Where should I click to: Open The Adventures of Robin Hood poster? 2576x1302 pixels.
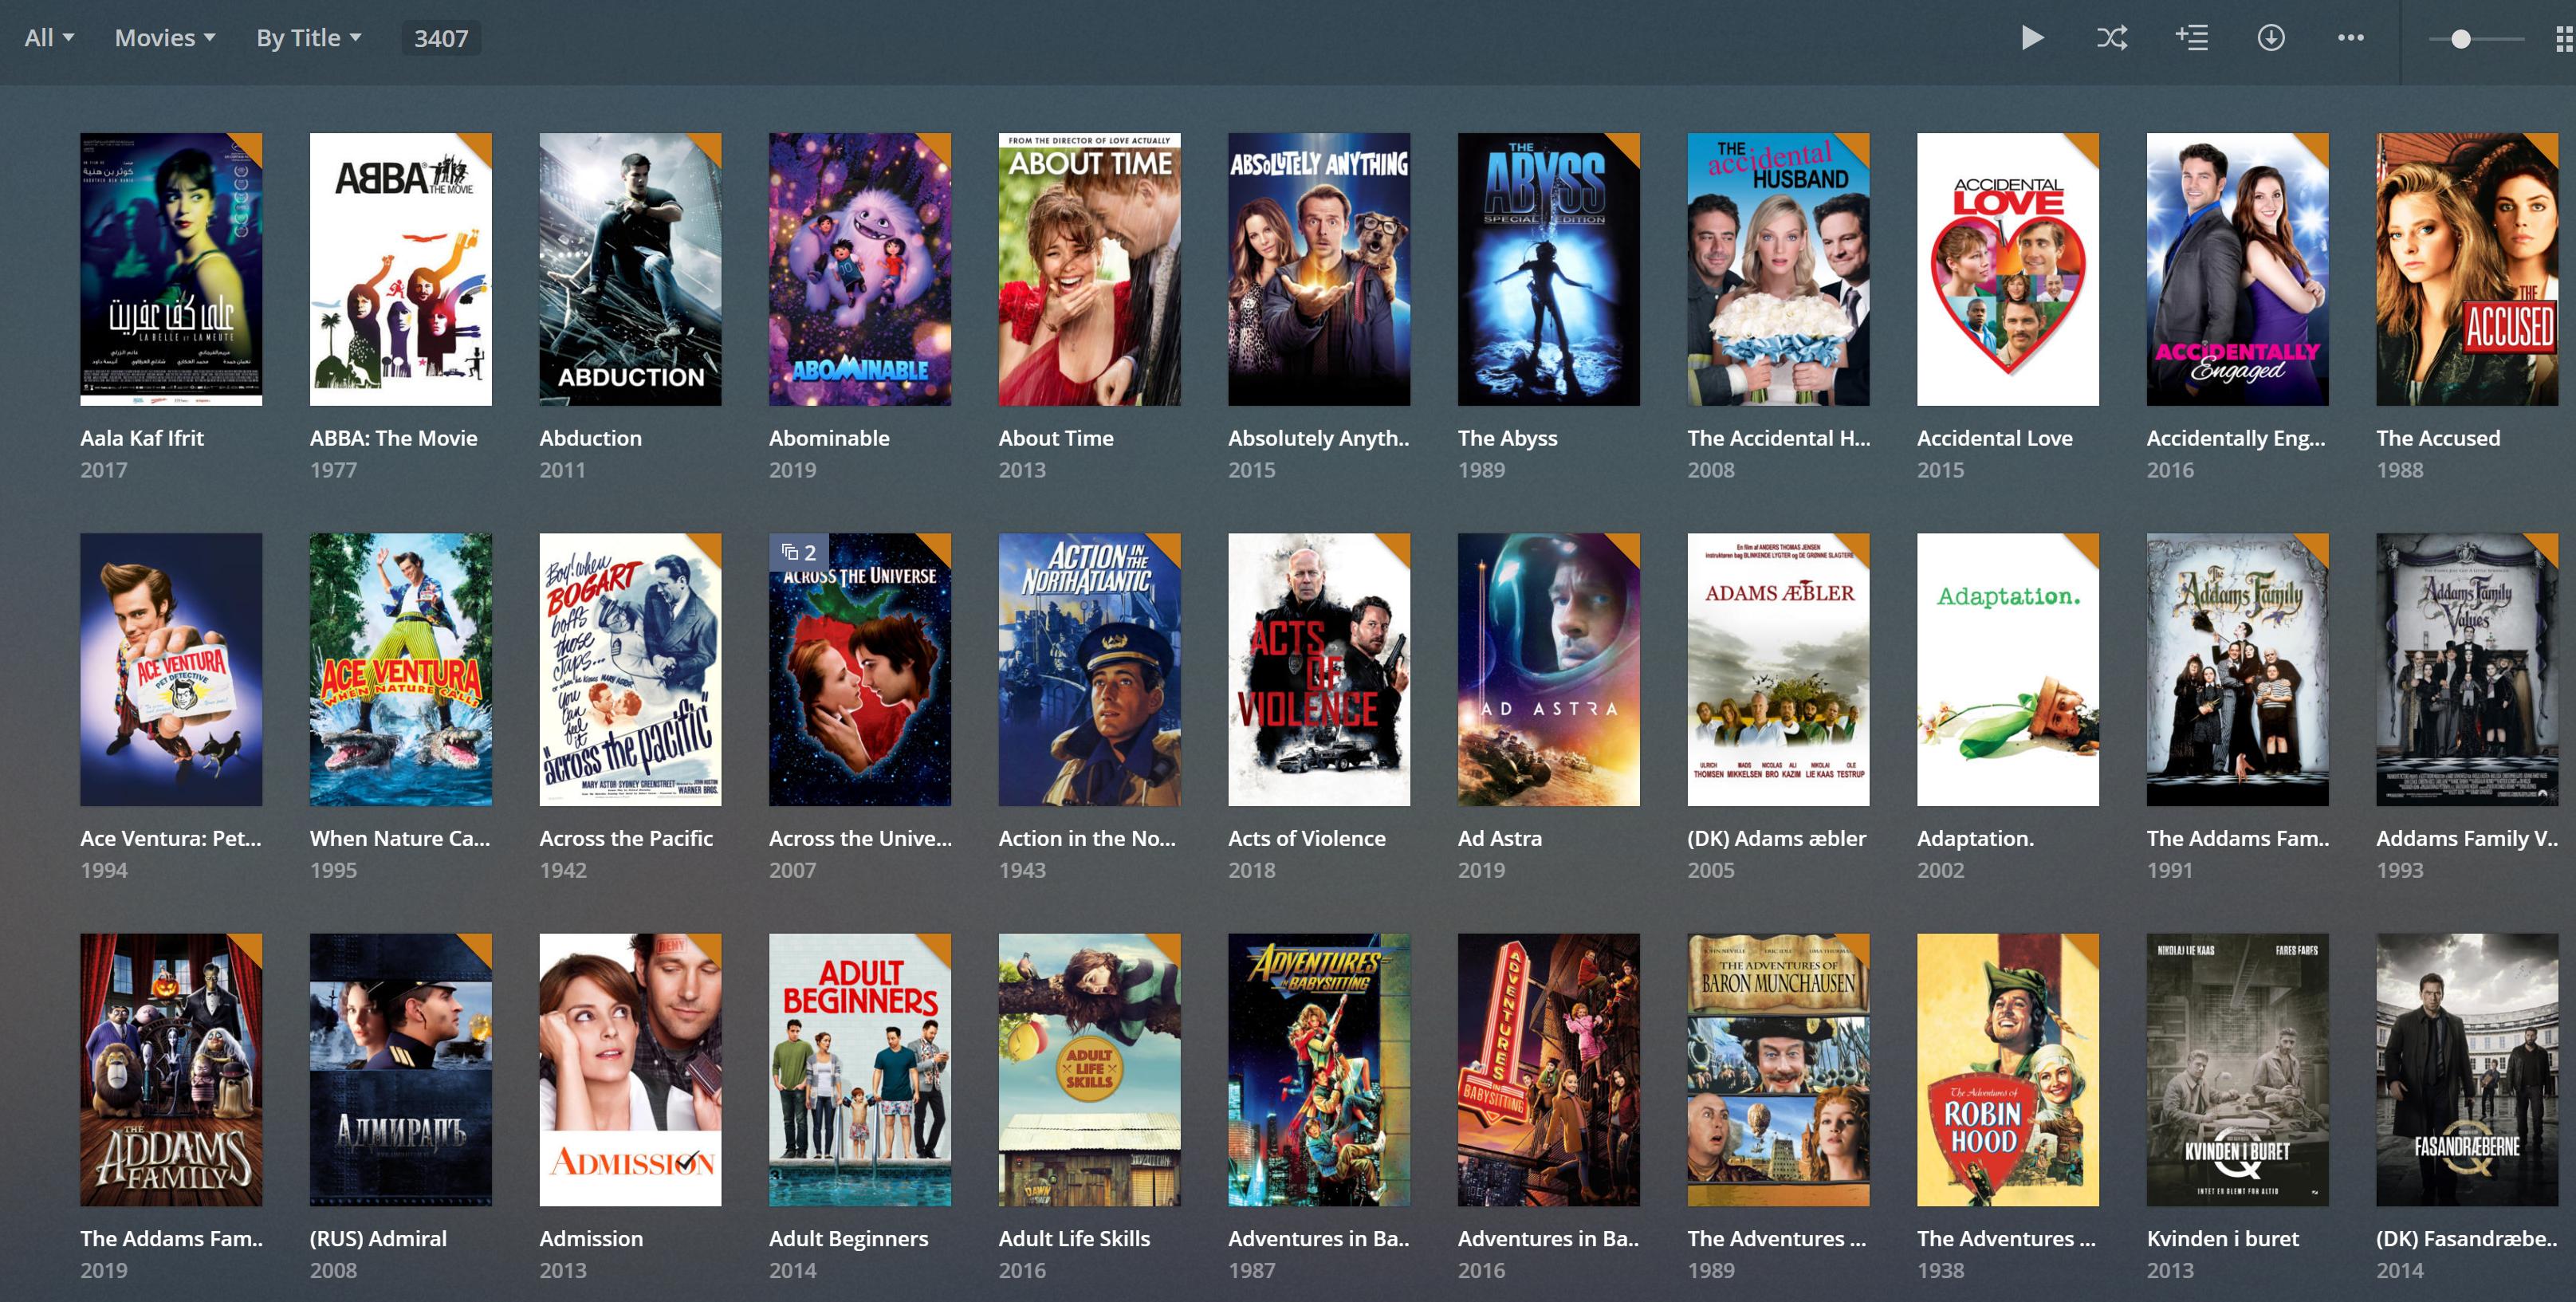click(2007, 1069)
